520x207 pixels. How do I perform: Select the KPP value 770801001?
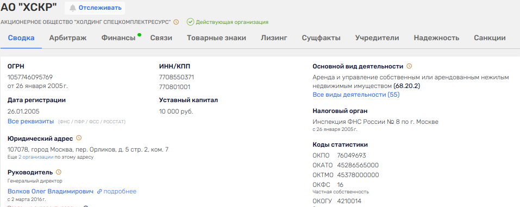click(x=175, y=87)
